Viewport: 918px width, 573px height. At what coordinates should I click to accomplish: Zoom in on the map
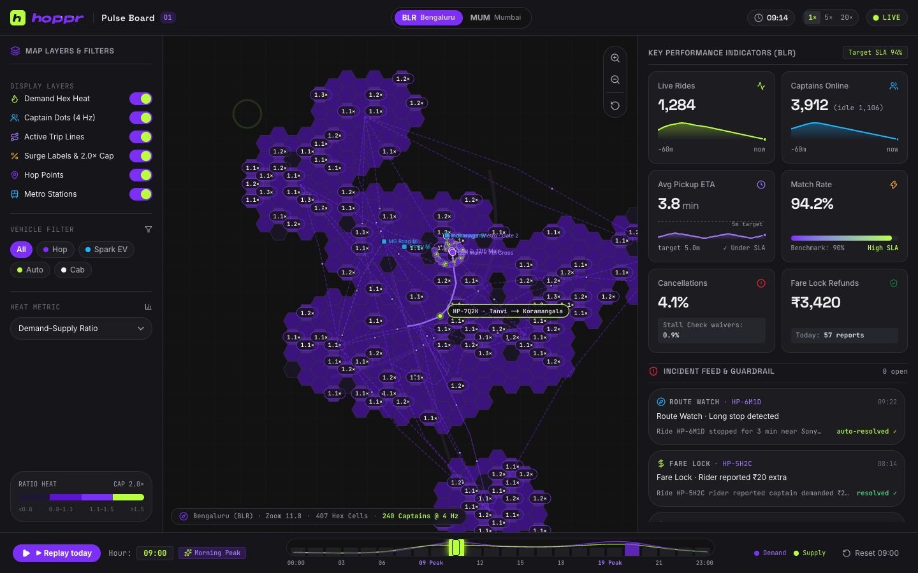coord(615,58)
